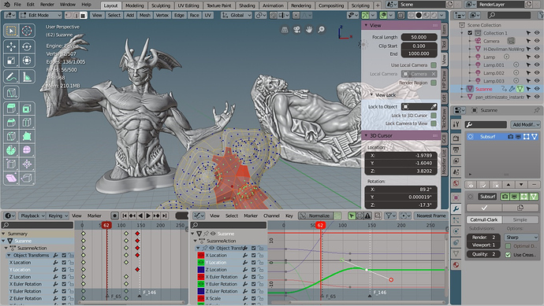Open the Mesh menu in viewport header
The width and height of the screenshot is (544, 306).
pos(145,15)
